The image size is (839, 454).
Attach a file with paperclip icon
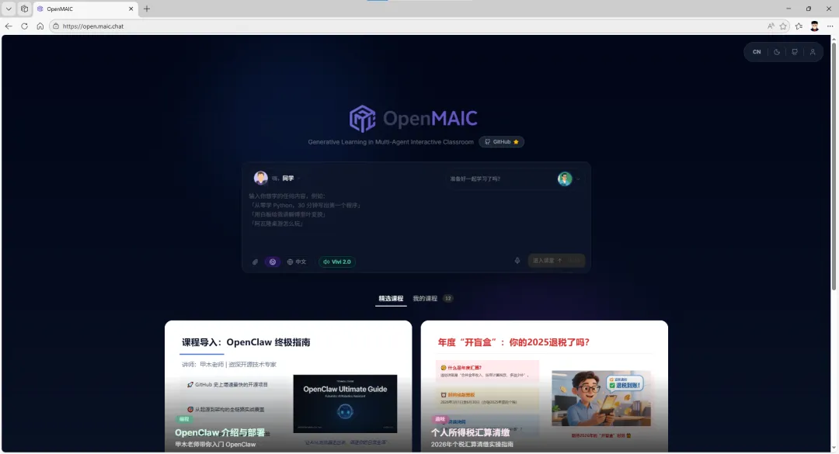click(x=256, y=262)
